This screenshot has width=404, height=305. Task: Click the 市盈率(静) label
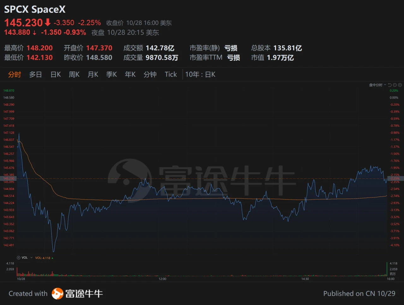(205, 48)
